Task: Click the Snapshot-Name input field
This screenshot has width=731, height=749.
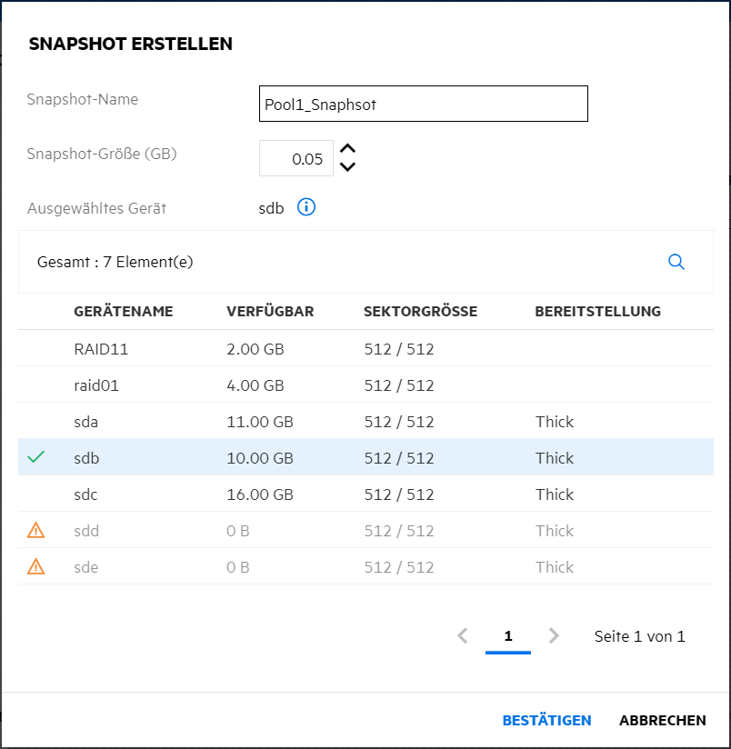Action: pyautogui.click(x=423, y=104)
